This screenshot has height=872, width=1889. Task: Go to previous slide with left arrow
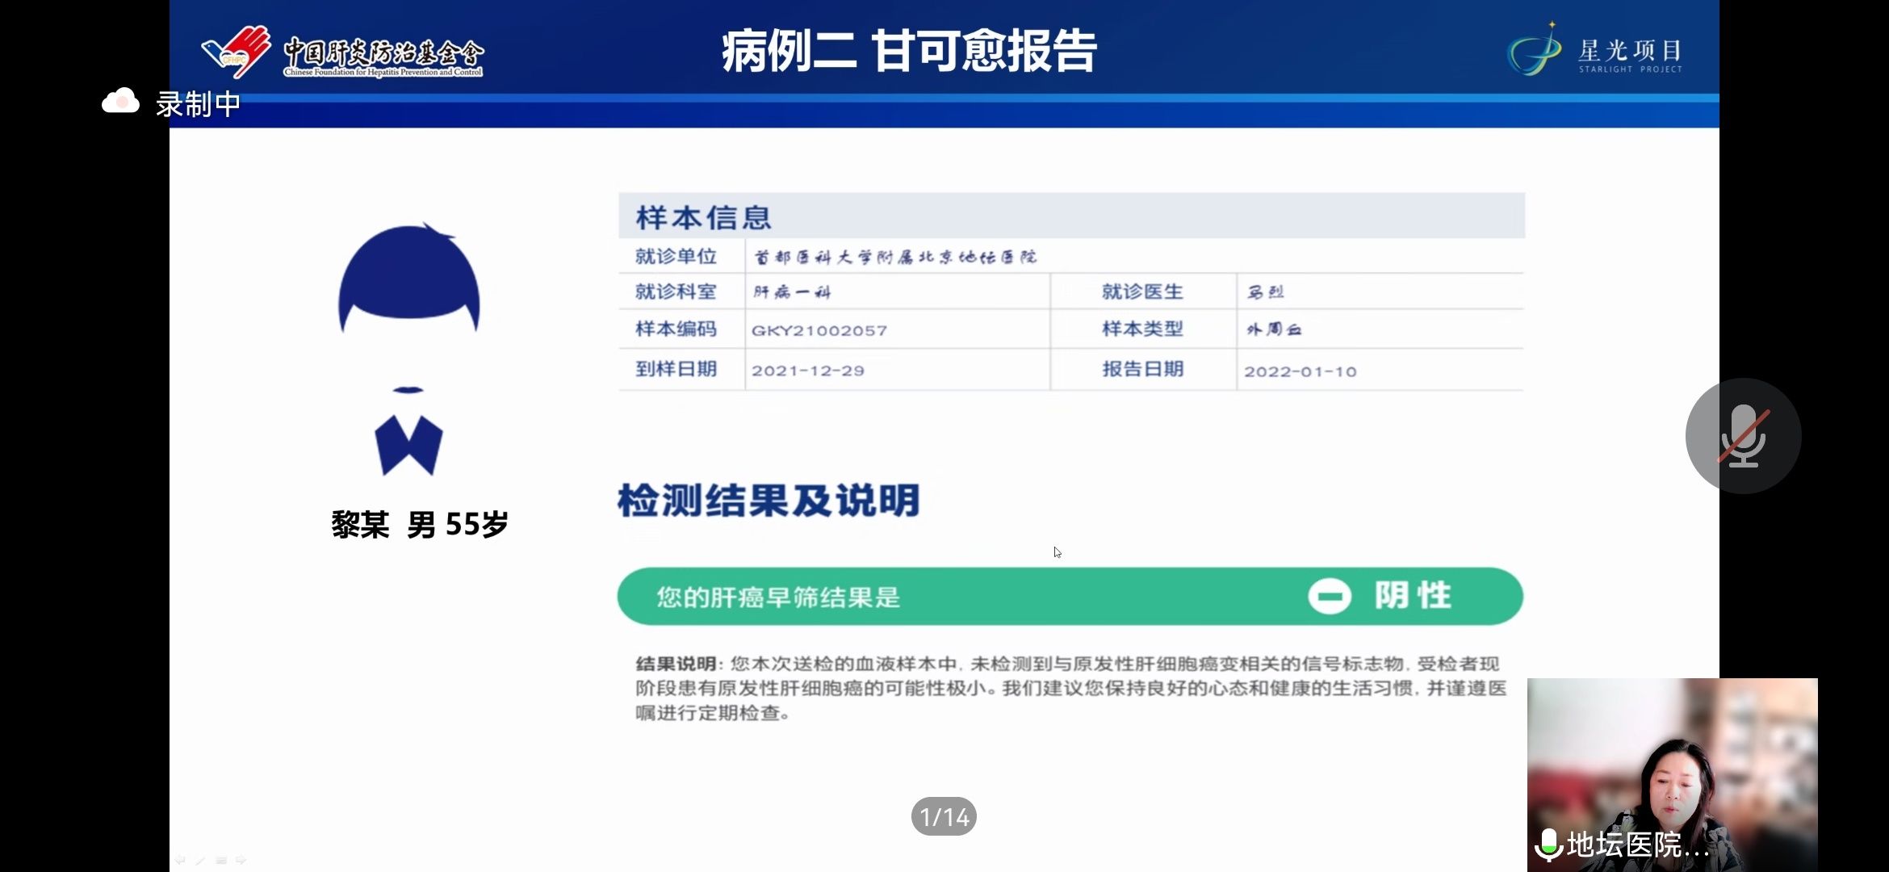180,860
